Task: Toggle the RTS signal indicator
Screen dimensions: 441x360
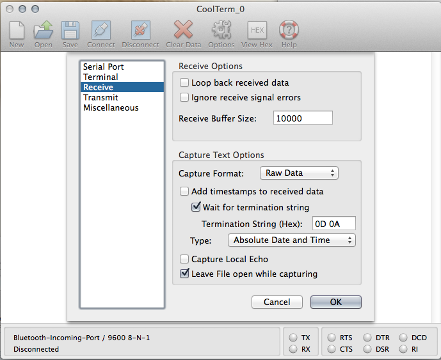Action: (332, 337)
